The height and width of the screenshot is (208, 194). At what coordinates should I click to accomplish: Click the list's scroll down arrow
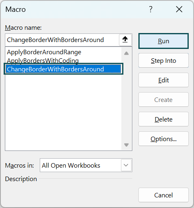click(126, 145)
